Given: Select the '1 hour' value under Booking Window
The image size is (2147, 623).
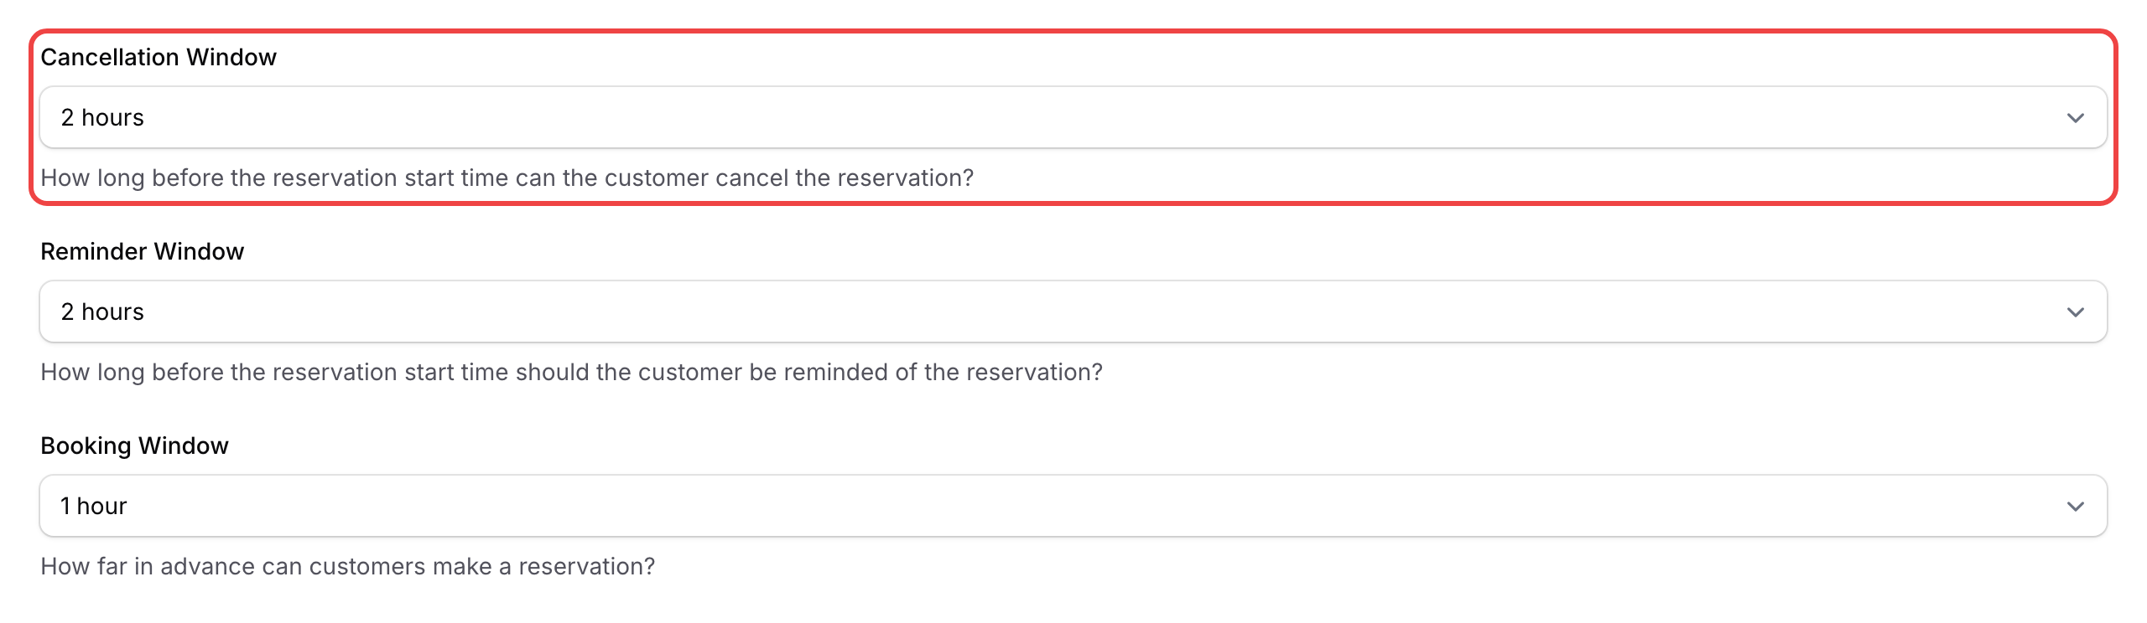Looking at the screenshot, I should 92,506.
